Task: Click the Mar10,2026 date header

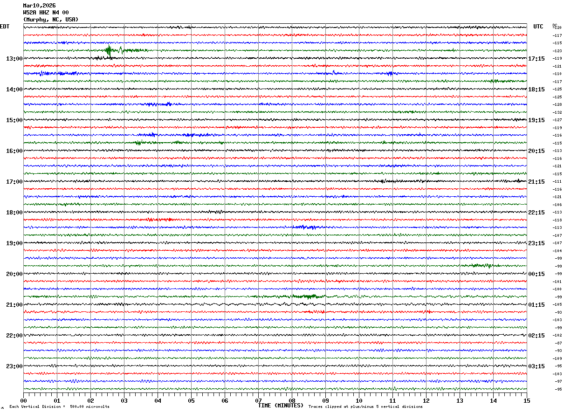Action: click(x=39, y=6)
